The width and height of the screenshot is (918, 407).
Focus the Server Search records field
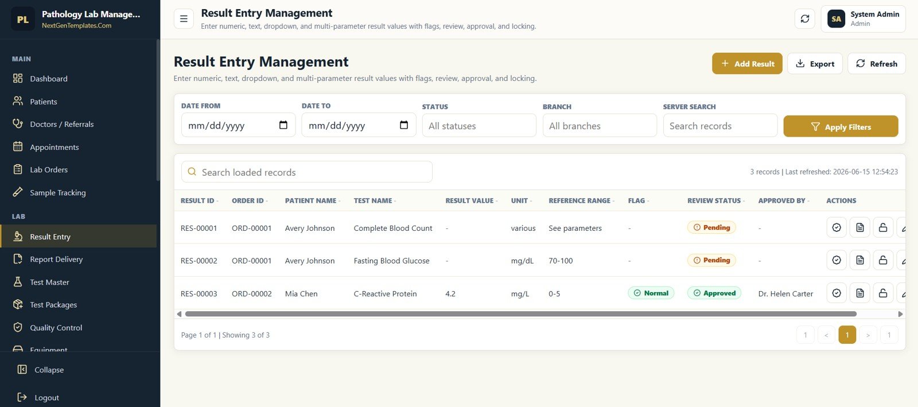[x=720, y=126]
